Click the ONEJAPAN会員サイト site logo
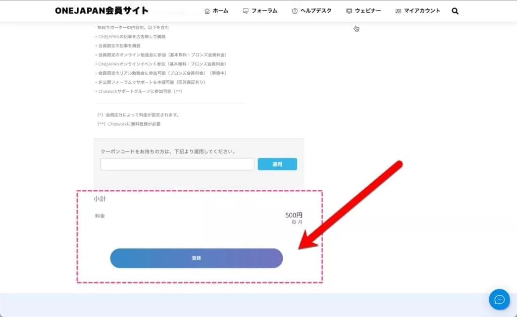 (x=101, y=11)
